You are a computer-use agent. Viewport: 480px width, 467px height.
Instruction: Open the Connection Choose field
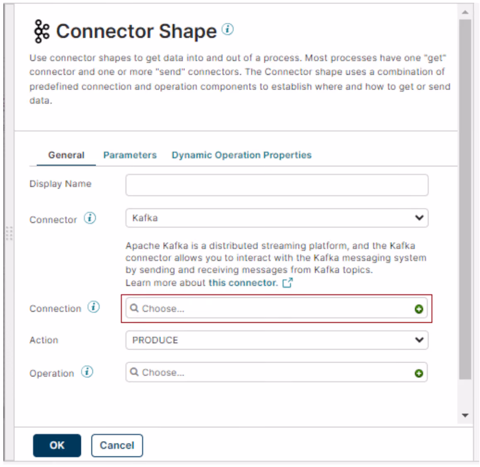[277, 309]
